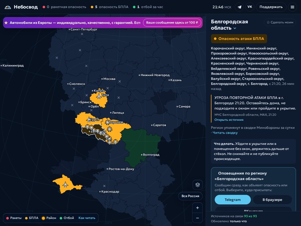Viewport: 301px width, 226px height.
Task: Click the Волгоград city label
Action: [151, 155]
